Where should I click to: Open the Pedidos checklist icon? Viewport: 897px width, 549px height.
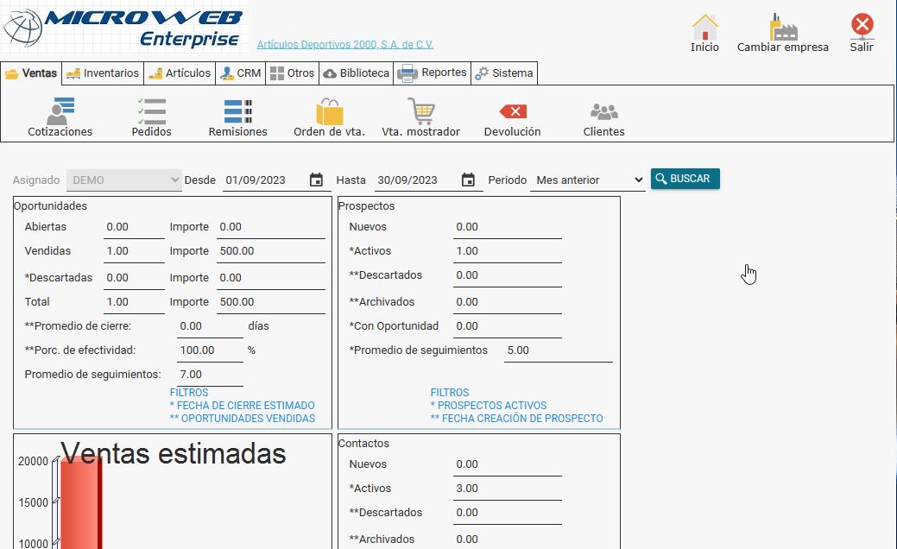[x=151, y=112]
